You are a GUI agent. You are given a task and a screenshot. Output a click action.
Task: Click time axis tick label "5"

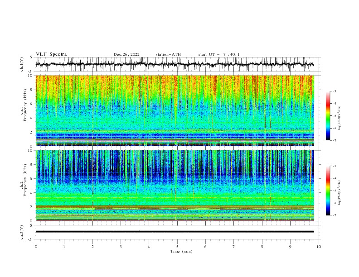coord(177,247)
